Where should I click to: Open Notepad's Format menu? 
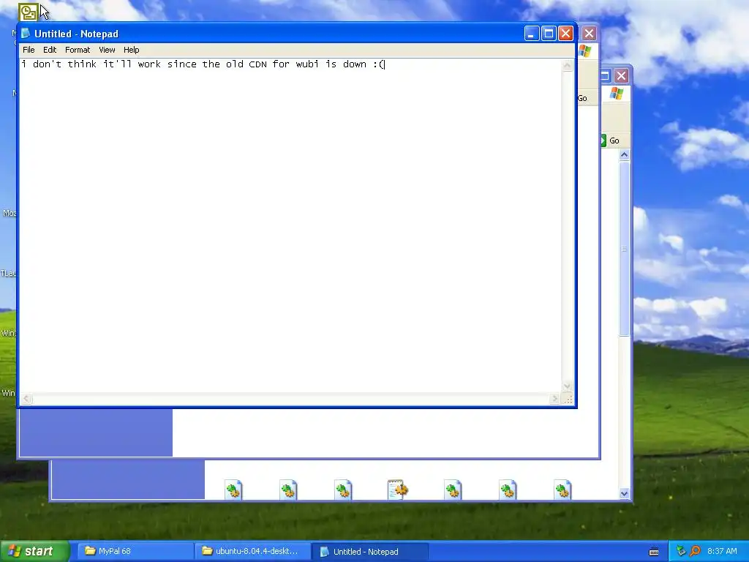point(78,50)
